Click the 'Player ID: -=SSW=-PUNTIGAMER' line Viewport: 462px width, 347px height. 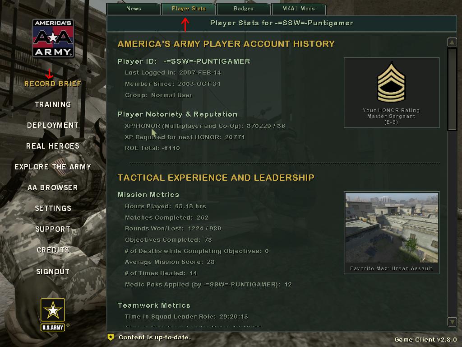click(184, 61)
